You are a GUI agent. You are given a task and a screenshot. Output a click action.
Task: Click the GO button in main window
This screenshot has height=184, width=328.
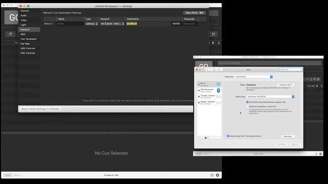coord(11,18)
